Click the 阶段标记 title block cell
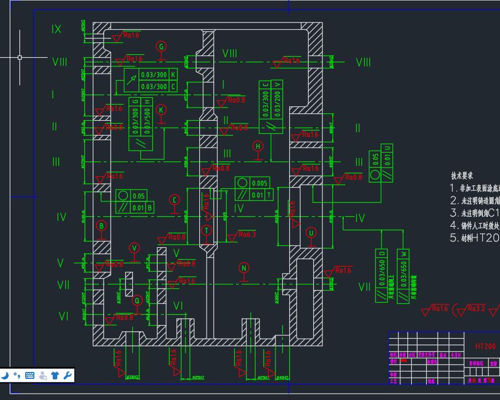Image resolution: width=500 pixels, height=400 pixels. point(476,363)
